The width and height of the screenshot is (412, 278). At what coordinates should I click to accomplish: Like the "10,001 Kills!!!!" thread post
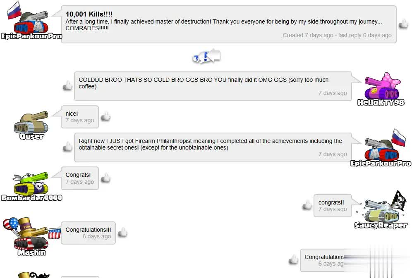(403, 24)
